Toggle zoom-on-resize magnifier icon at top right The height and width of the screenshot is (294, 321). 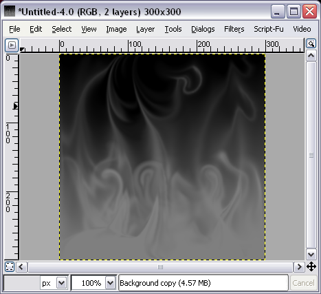pos(311,43)
